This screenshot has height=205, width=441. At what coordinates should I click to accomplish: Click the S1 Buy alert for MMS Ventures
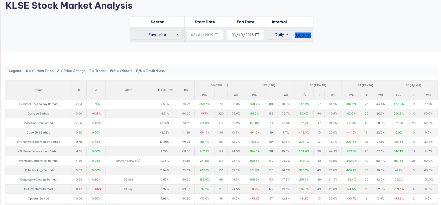coord(128,189)
